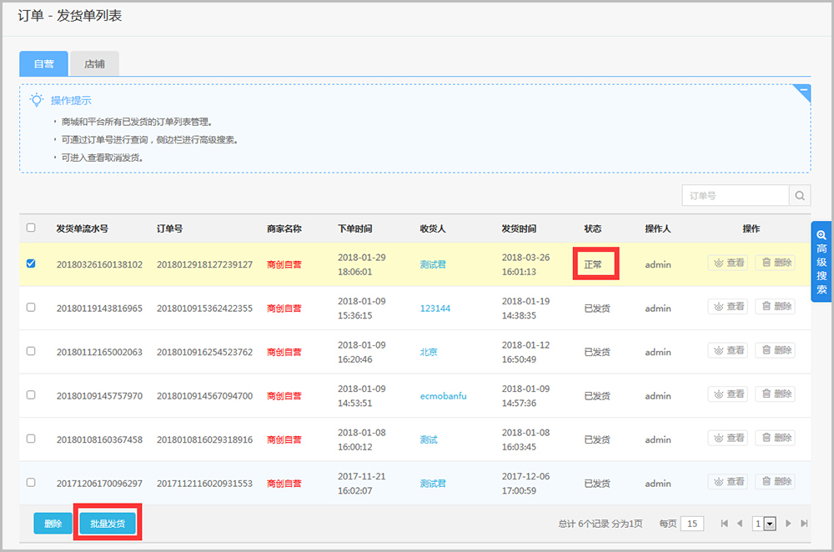
Task: Click order number 2018010914567094700
Action: point(205,396)
